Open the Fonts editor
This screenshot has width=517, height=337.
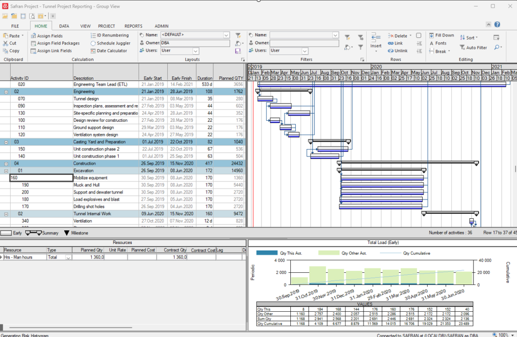[438, 43]
